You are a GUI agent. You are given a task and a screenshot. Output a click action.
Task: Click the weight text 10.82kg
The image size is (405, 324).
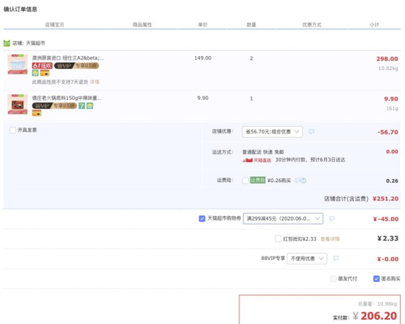(388, 68)
